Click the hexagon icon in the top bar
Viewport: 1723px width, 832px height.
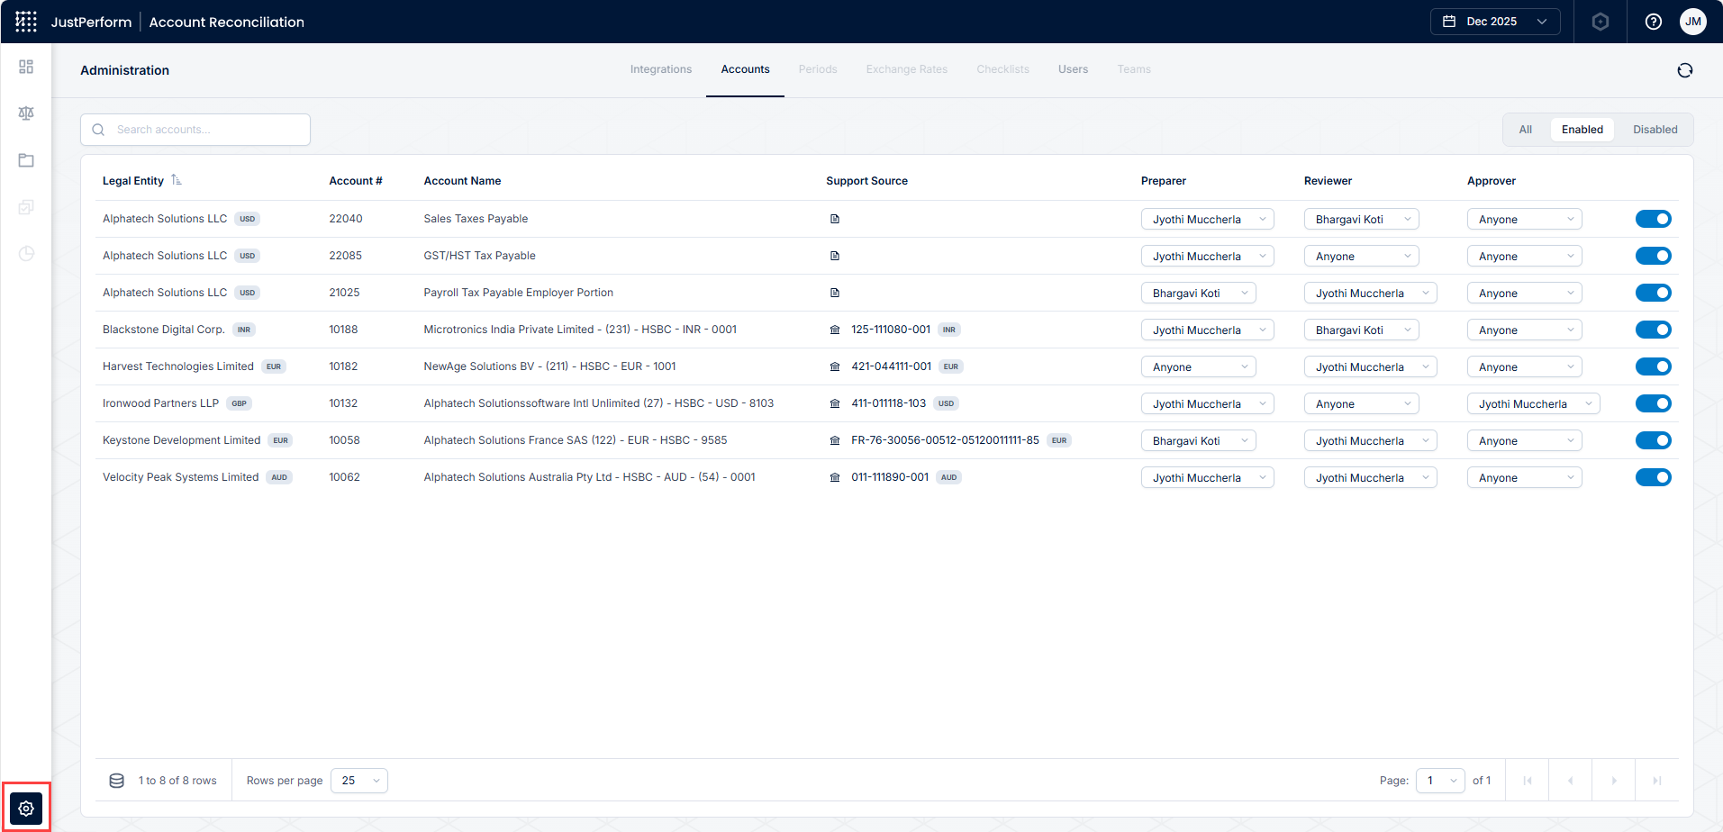(1601, 22)
